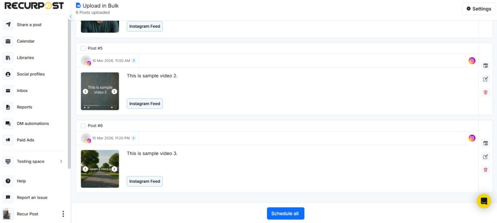This screenshot has height=223, width=497.
Task: Show next media in Post #6 carousel
Action: pos(115,169)
